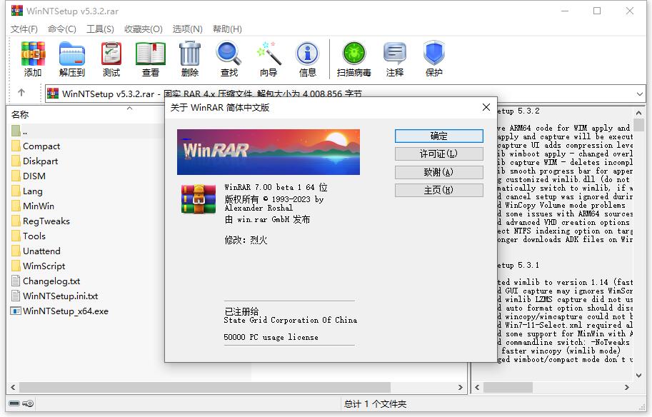
Task: Click the 致谢(A) acknowledgments button
Action: (438, 172)
